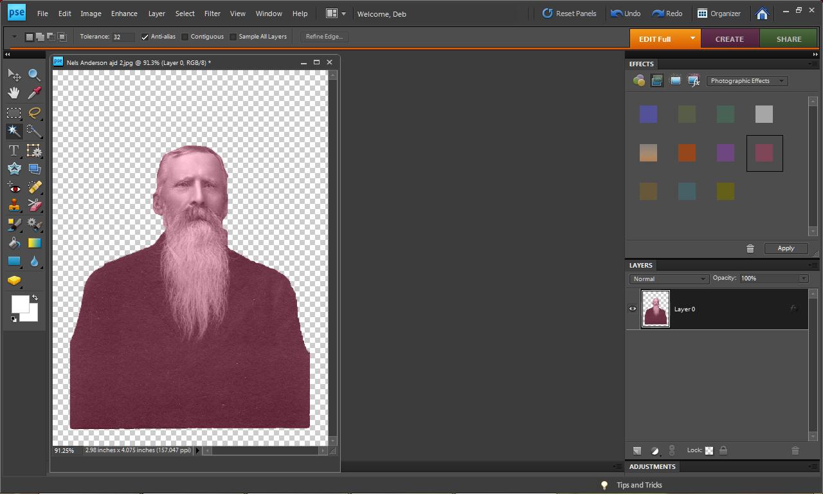Screen dimensions: 823x494
Task: Activate the Paint Bucket tool
Action: coord(14,243)
